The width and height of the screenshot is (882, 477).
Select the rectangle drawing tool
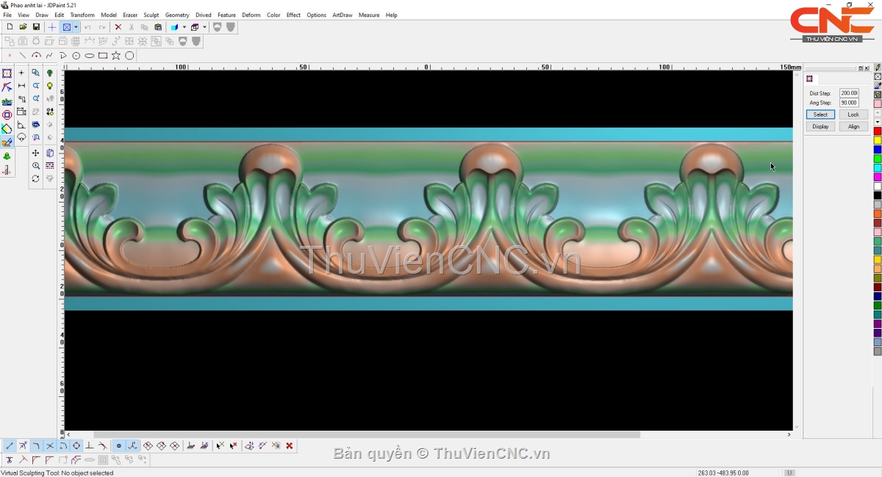click(x=103, y=56)
